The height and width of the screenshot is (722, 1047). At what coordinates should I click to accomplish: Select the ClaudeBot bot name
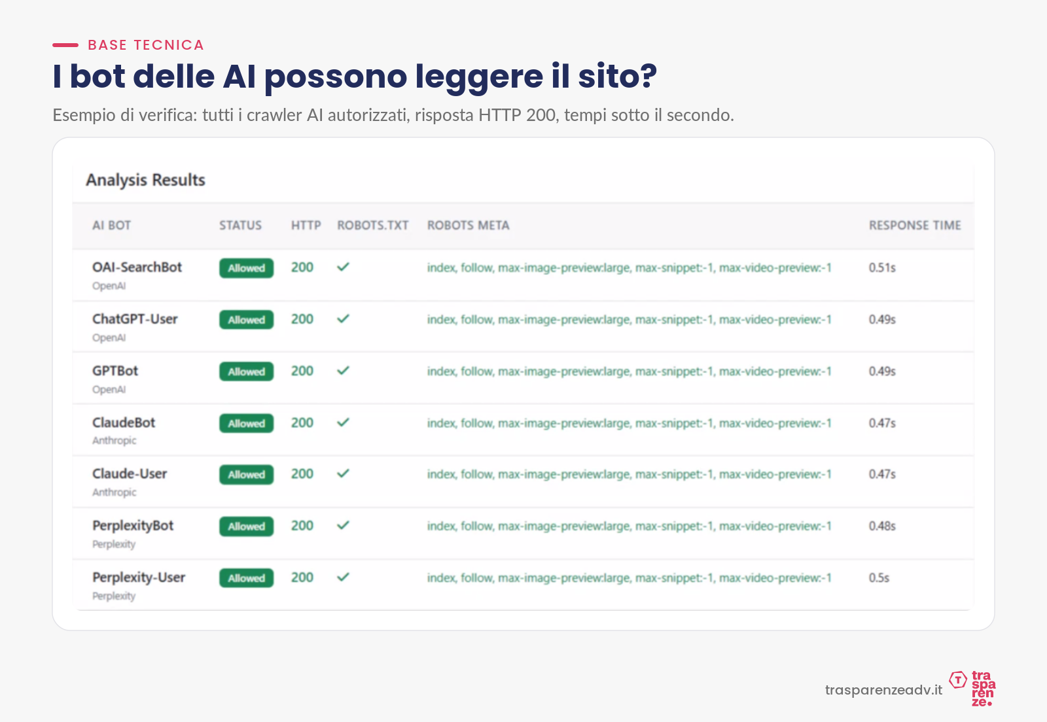(124, 422)
